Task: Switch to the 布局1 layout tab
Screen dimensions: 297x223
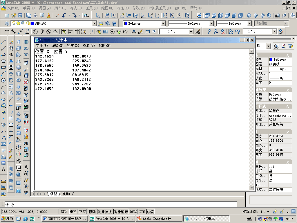Action: pyautogui.click(x=66, y=194)
